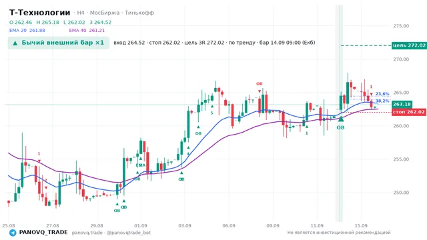Click the 23,6% Fibonacci level label
Viewport: 427px width, 240px height.
382,94
